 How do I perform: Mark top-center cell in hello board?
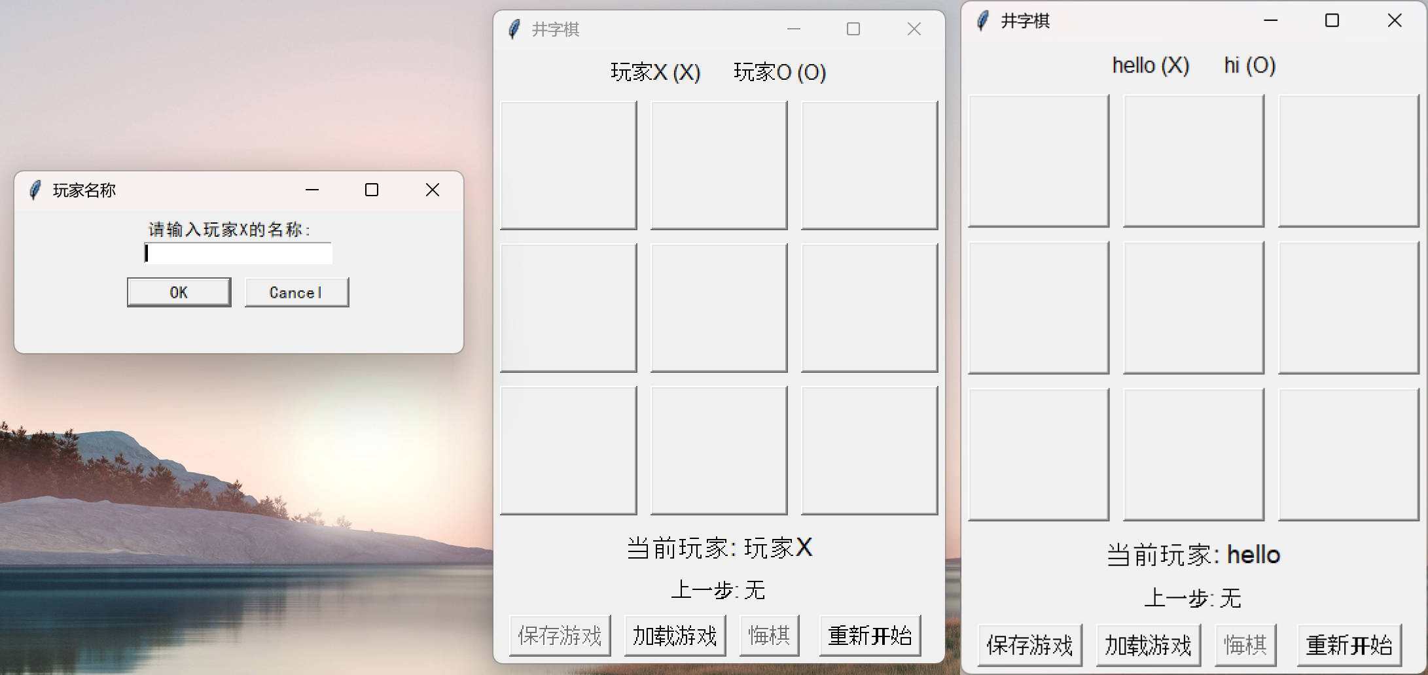pyautogui.click(x=1194, y=161)
